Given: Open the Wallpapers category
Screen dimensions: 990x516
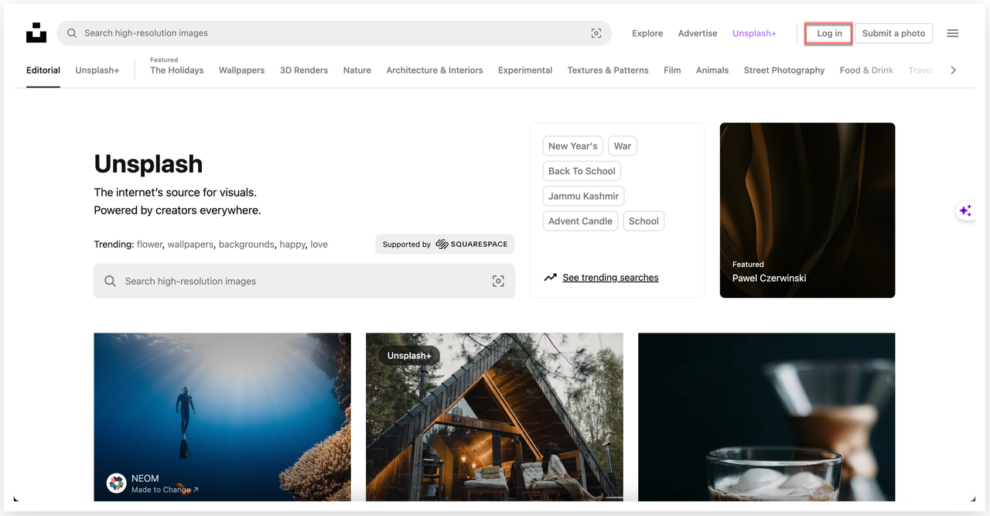Looking at the screenshot, I should click(x=241, y=70).
